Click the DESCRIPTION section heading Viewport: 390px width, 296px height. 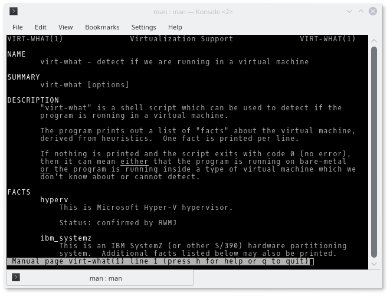pyautogui.click(x=33, y=100)
